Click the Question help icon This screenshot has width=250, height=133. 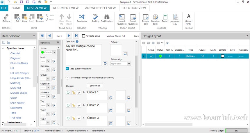pos(77,42)
